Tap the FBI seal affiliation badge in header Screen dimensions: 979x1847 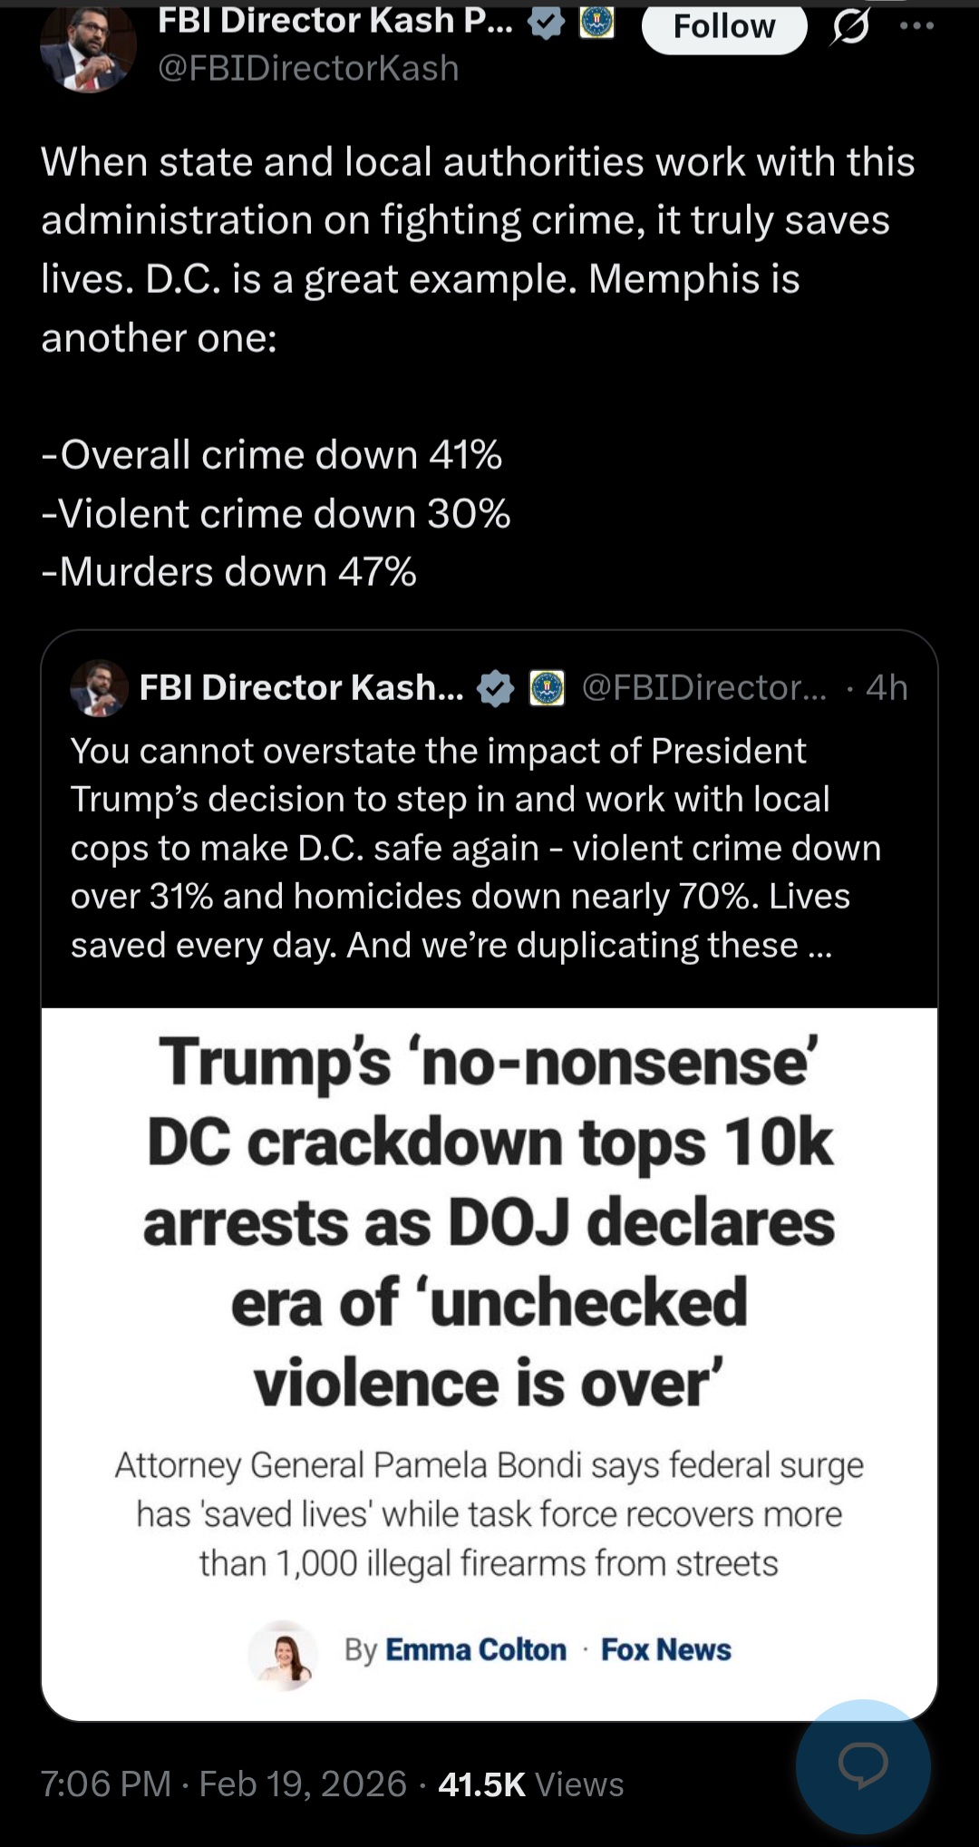coord(596,22)
